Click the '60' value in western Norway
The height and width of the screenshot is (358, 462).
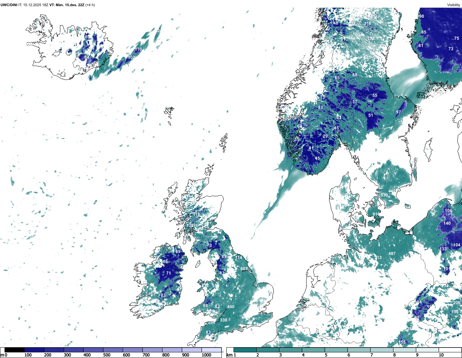pos(300,126)
